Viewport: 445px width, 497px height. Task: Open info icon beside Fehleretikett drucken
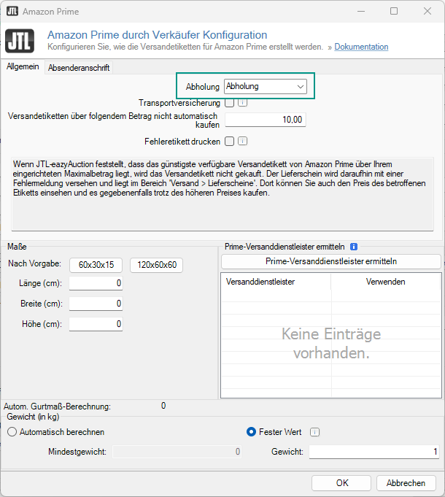click(x=242, y=141)
